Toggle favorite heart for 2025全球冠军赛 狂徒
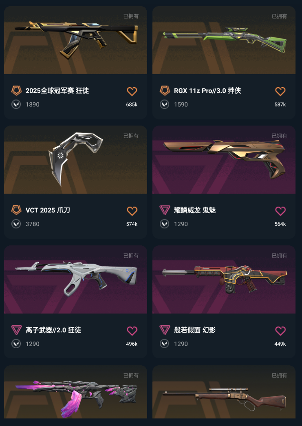 point(132,91)
